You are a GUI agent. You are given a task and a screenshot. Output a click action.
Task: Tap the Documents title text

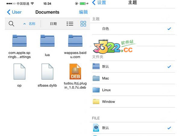[x=47, y=12]
